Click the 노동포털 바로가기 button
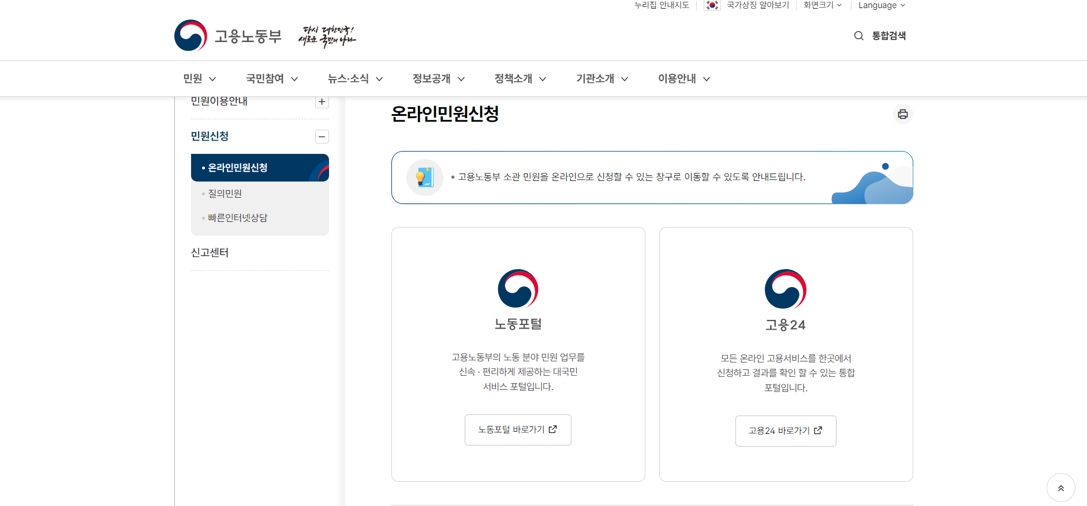The width and height of the screenshot is (1087, 506). pos(518,430)
